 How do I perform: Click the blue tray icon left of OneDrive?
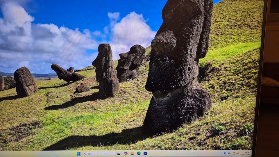pyautogui.click(x=225, y=153)
